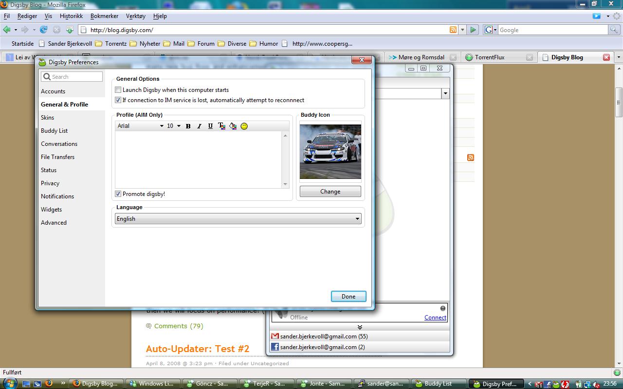Click the buddy icon car thumbnail
The height and width of the screenshot is (389, 623).
point(330,152)
